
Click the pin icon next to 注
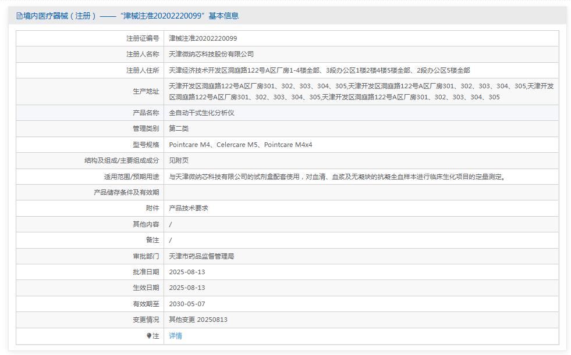pos(150,336)
